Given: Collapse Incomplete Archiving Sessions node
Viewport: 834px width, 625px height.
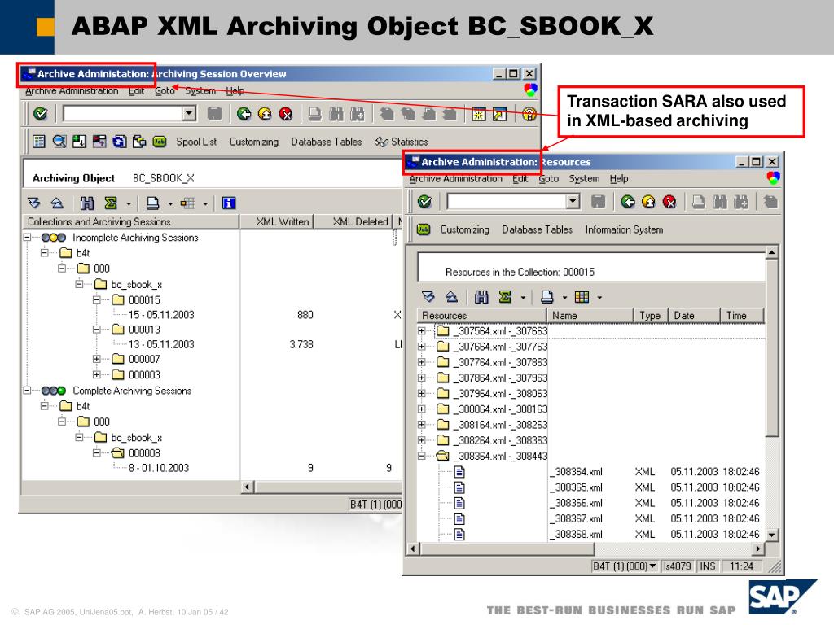Looking at the screenshot, I should point(27,238).
